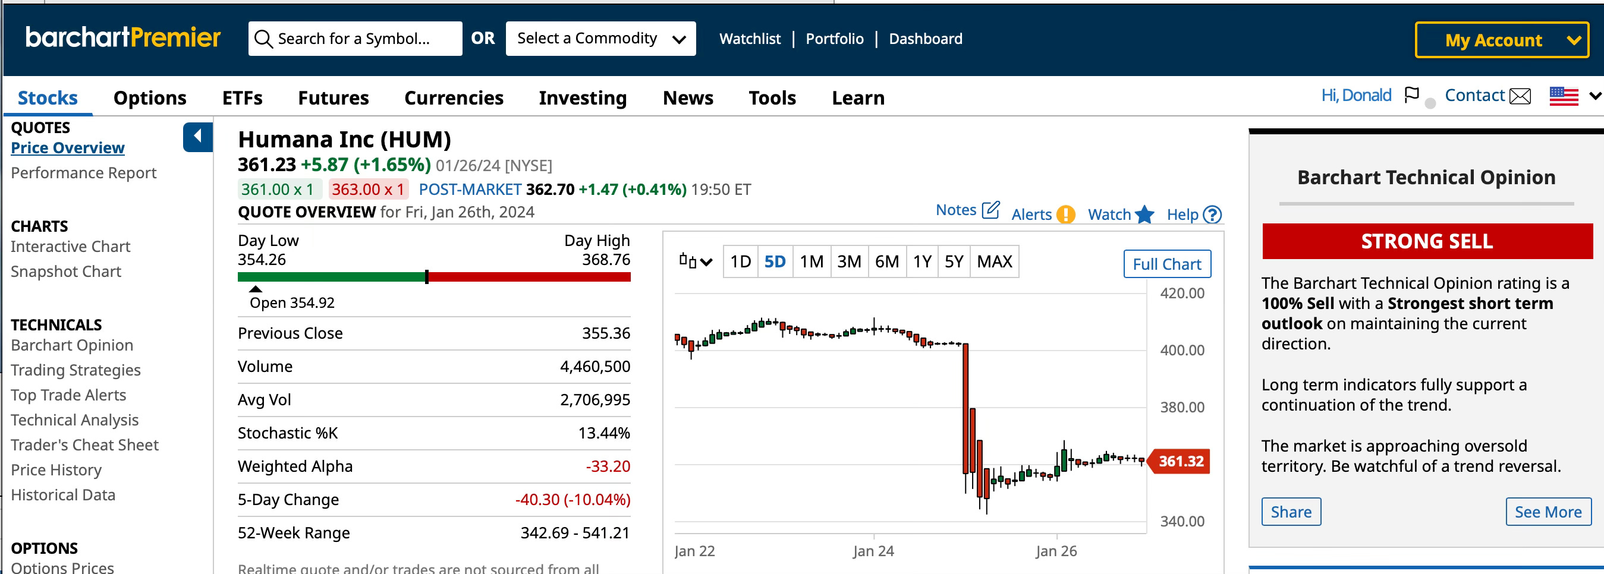Select the 1Y chart period

pyautogui.click(x=922, y=261)
